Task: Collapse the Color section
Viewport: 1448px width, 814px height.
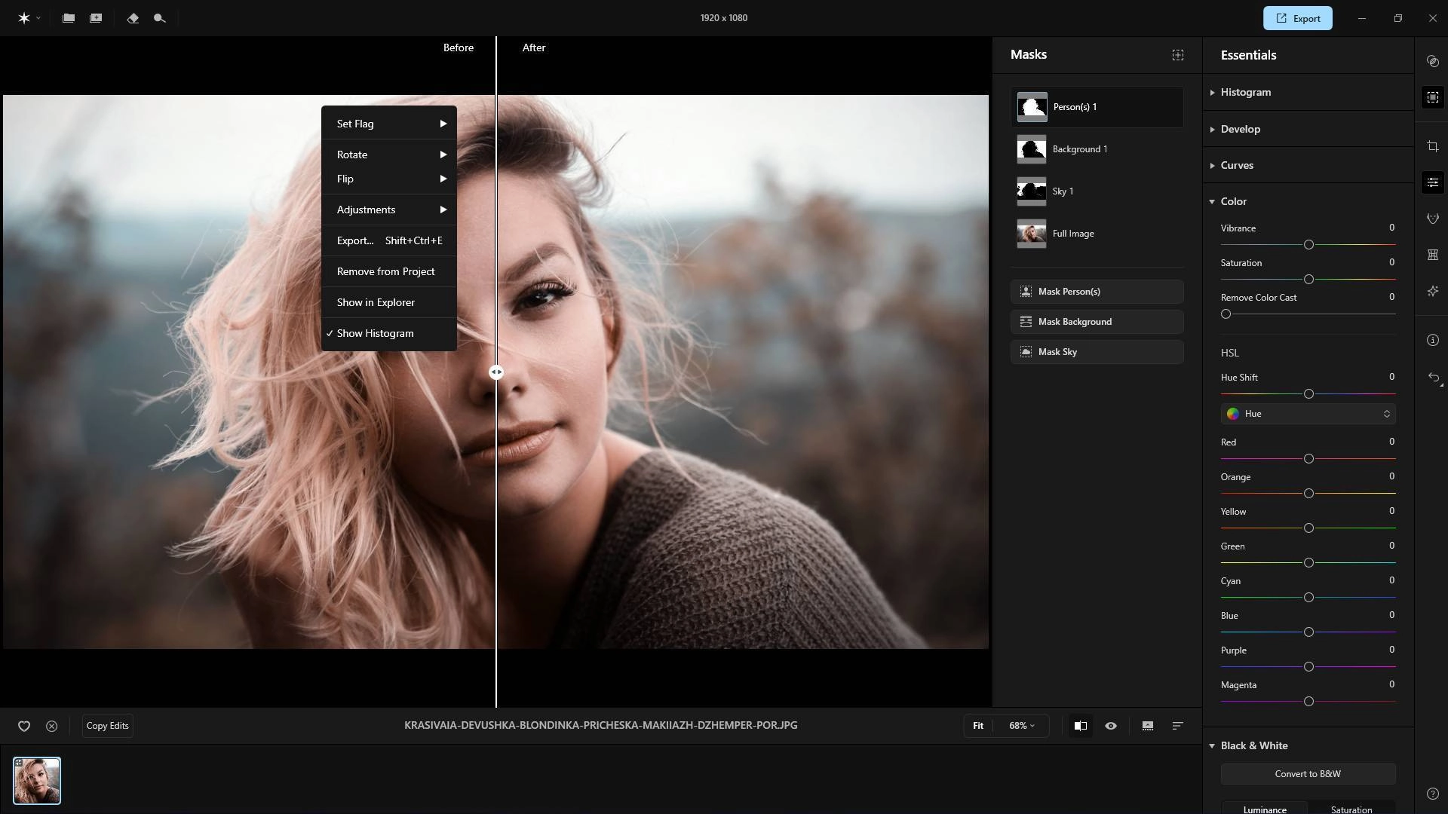Action: [x=1308, y=201]
